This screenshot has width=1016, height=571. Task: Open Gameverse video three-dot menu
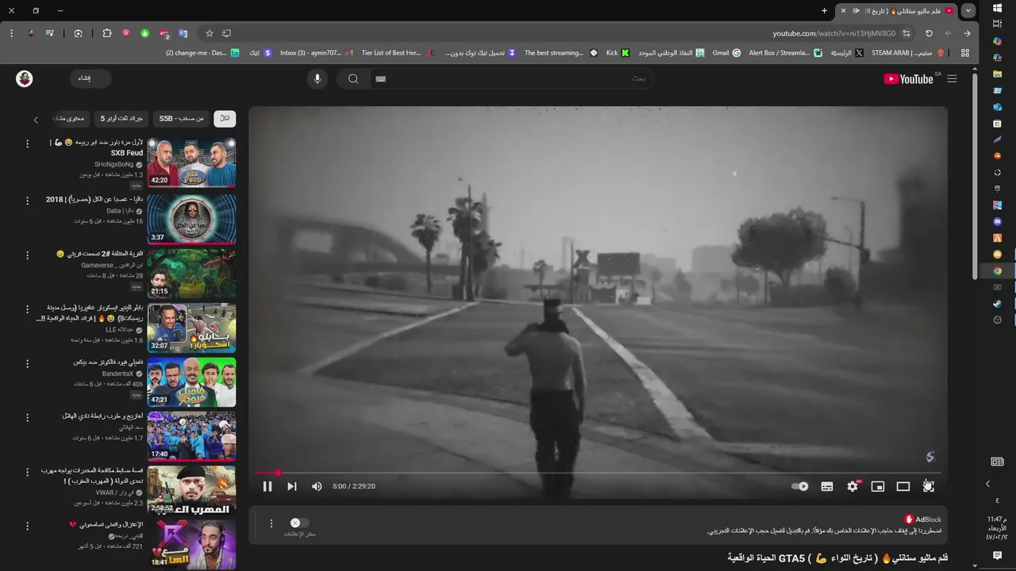point(27,254)
